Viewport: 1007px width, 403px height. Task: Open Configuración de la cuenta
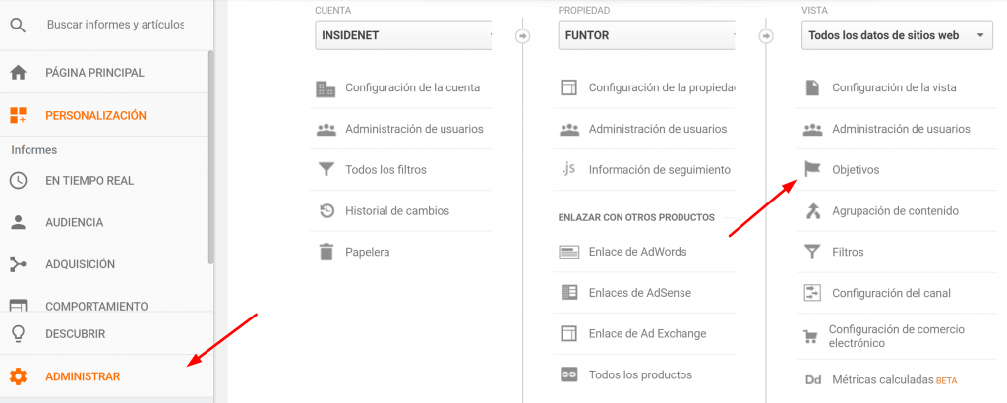tap(412, 87)
